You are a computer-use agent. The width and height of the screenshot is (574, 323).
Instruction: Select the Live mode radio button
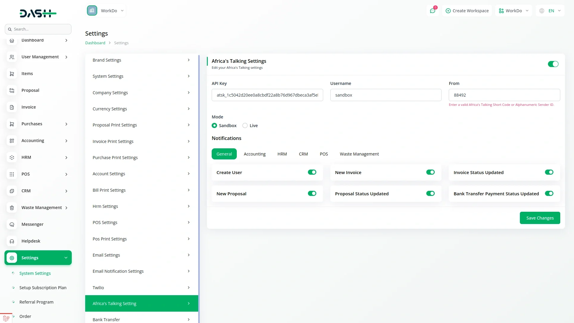click(245, 126)
